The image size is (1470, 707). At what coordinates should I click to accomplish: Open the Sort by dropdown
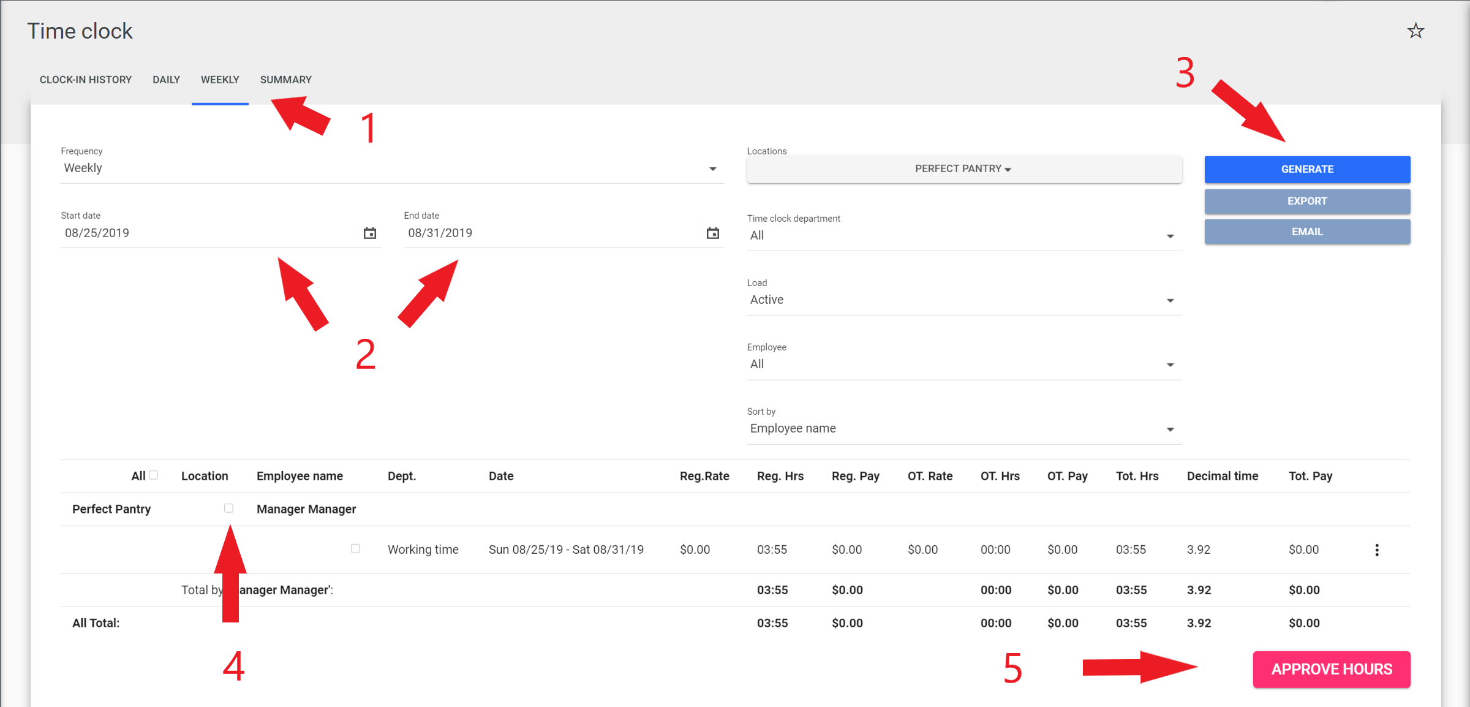click(x=963, y=429)
